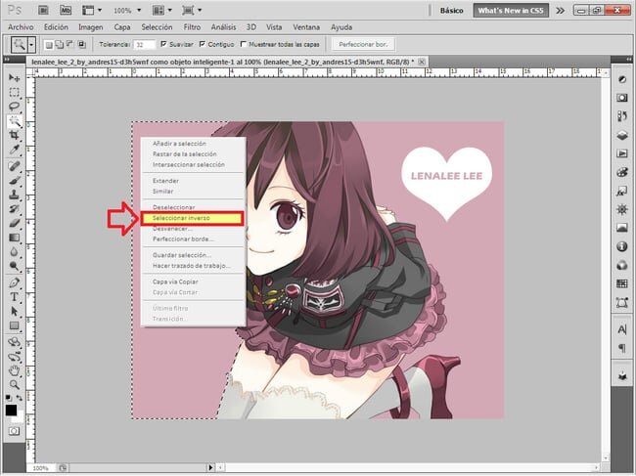The height and width of the screenshot is (476, 636).
Task: Select the Eyedropper tool
Action: click(x=15, y=150)
